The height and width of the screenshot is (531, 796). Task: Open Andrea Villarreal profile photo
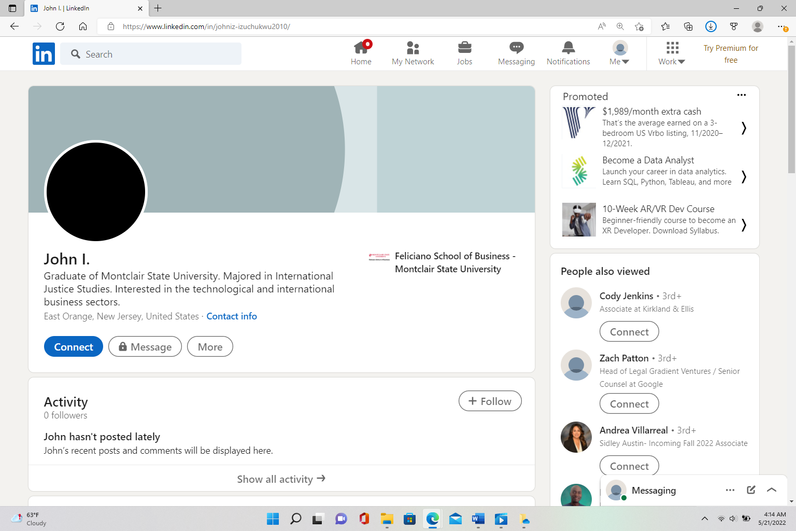pos(576,437)
